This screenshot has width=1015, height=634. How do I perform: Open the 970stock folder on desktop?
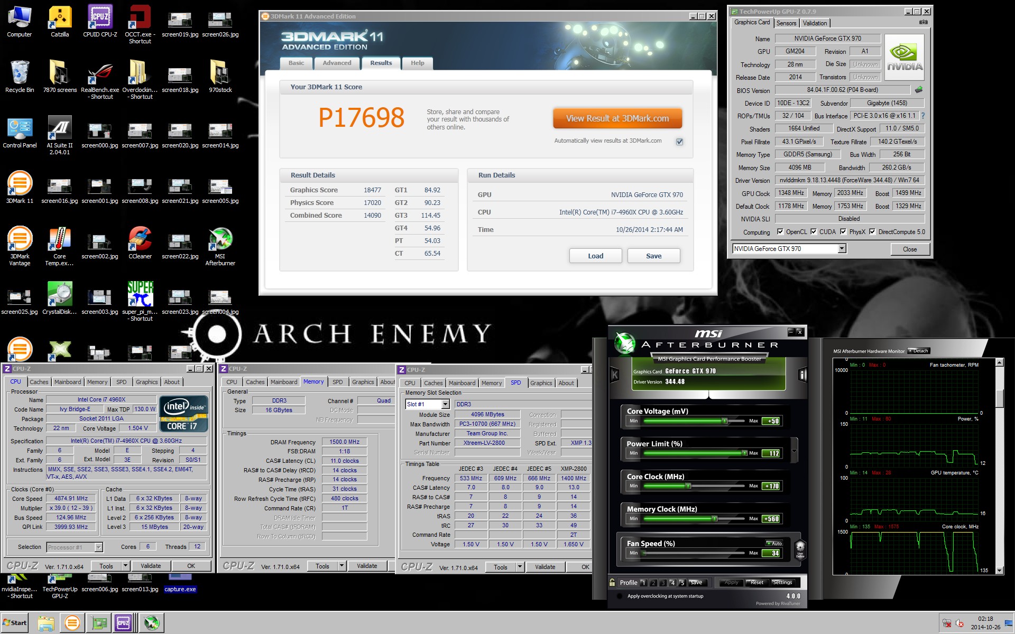coord(220,77)
